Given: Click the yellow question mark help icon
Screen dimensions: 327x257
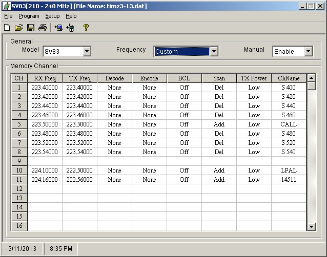Looking at the screenshot, I should coord(86,28).
